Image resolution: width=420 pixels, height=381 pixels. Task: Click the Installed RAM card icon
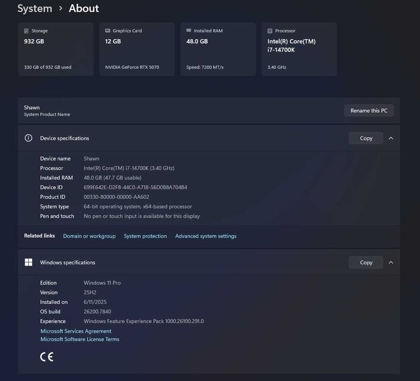[189, 30]
